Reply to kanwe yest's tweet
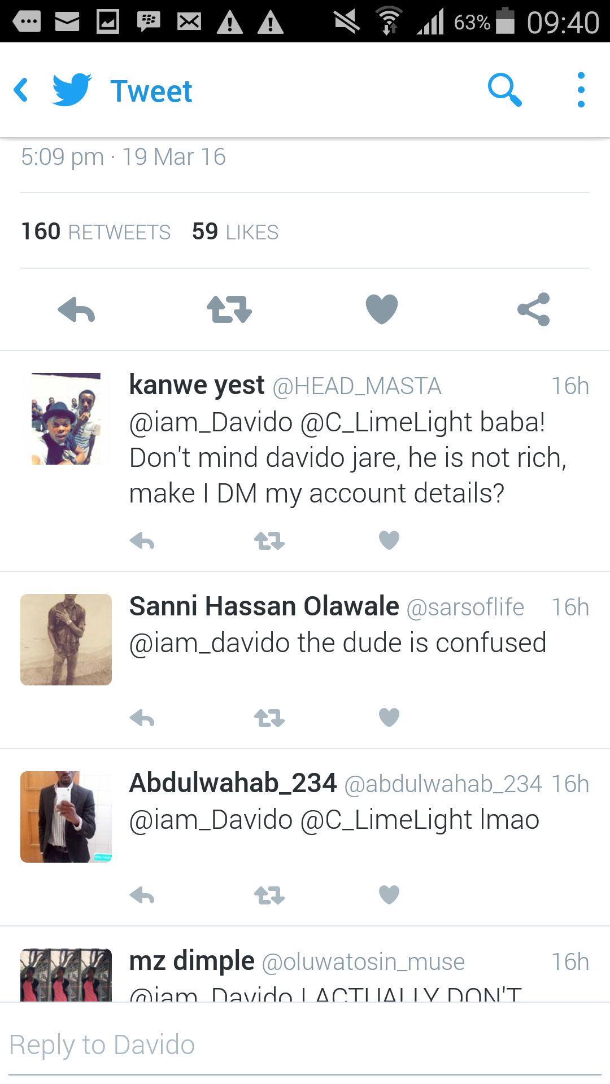This screenshot has width=610, height=1084. [142, 541]
